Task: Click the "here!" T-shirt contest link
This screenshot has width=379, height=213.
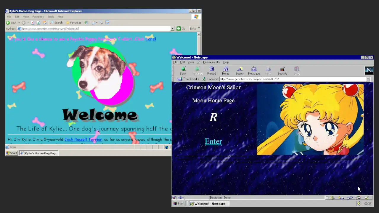Action: (x=150, y=39)
